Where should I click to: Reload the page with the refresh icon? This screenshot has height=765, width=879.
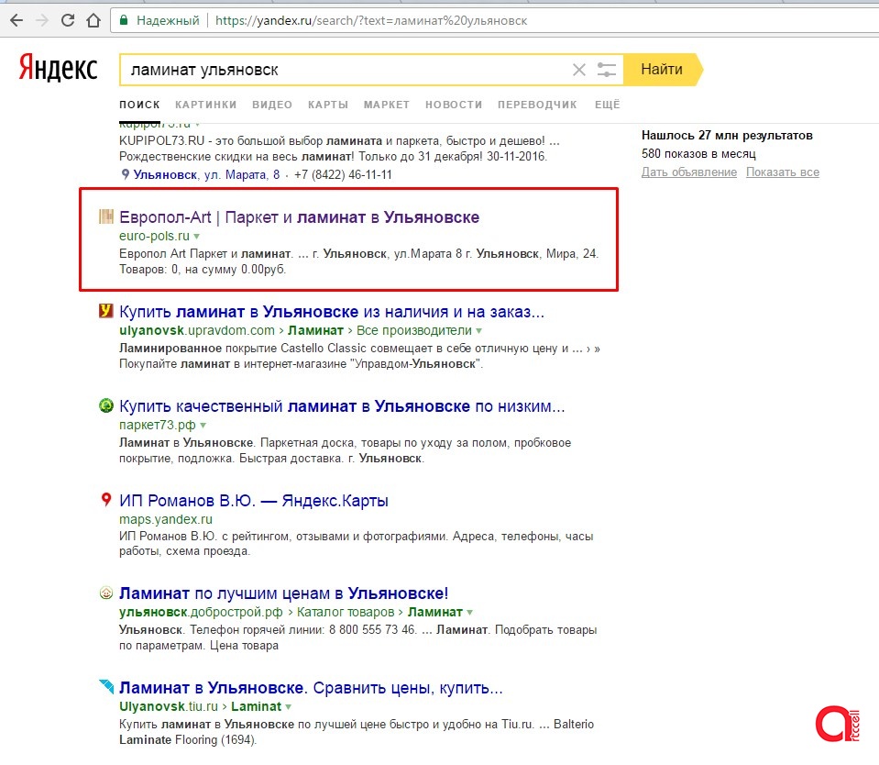(68, 21)
